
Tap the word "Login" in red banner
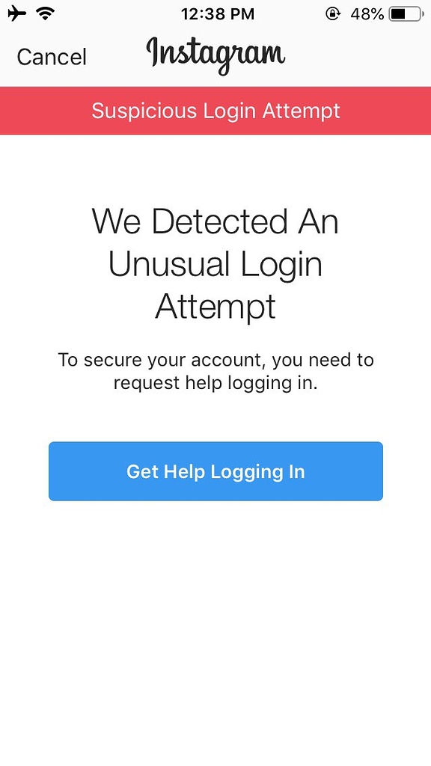[230, 112]
